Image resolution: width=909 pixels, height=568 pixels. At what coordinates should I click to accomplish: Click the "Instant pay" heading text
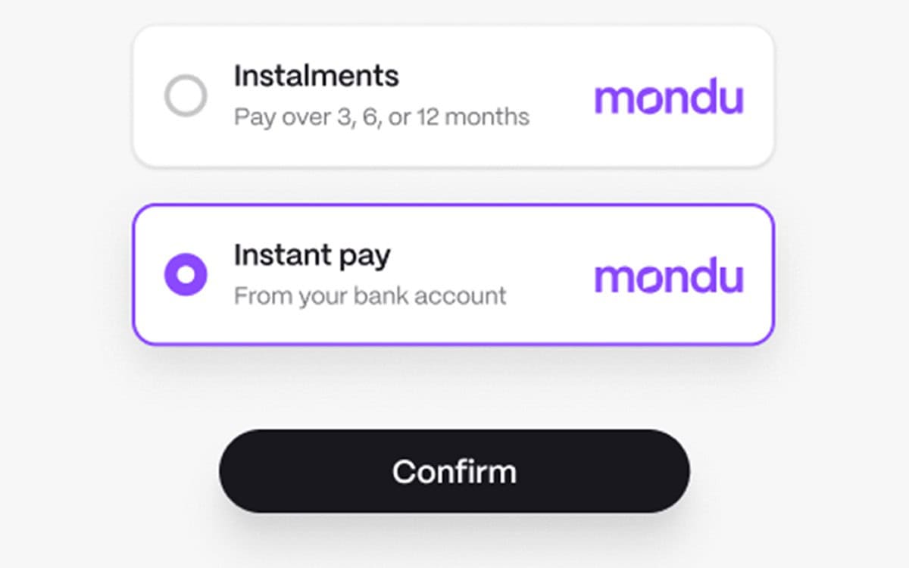(311, 256)
